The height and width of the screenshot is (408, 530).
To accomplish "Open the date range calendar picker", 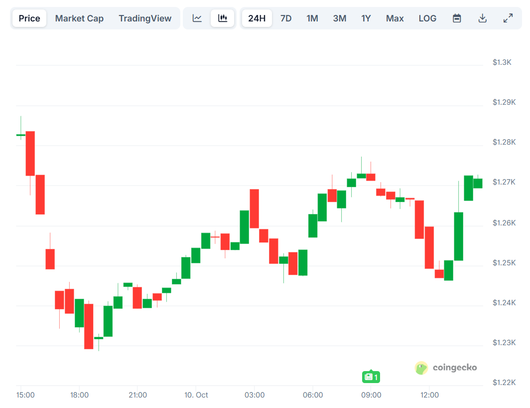I will click(x=457, y=18).
